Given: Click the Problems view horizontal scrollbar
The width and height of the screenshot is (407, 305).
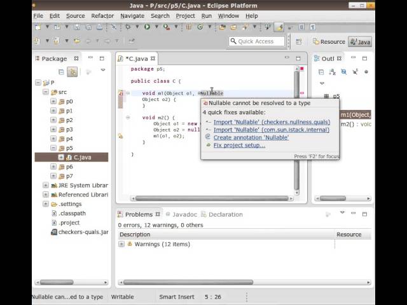Looking at the screenshot, I should [x=244, y=282].
